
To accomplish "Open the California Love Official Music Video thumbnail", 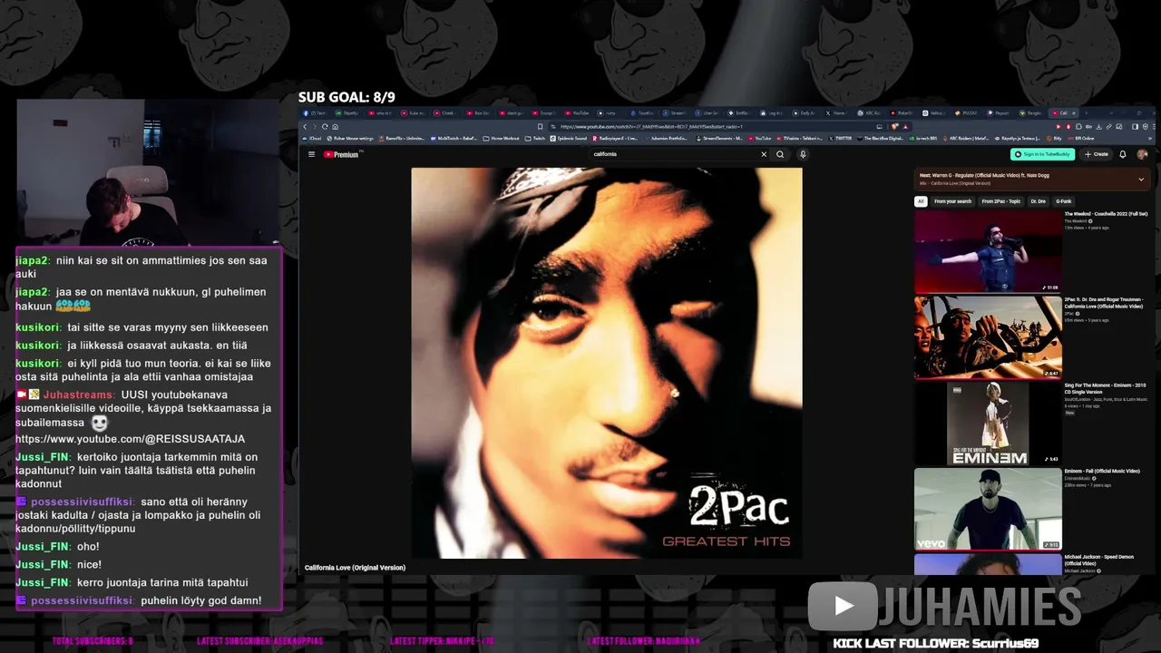I will click(x=988, y=337).
